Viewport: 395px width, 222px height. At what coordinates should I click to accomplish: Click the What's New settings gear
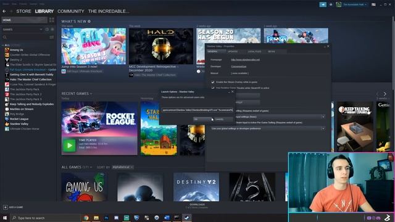coord(89,22)
